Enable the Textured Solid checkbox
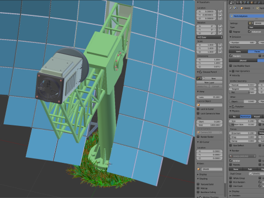Viewport: 264px width, 198px height. [198, 184]
